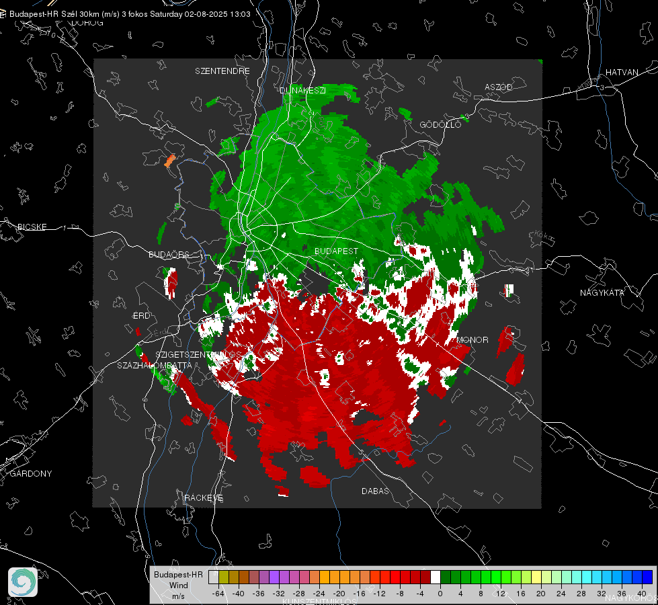658x605 pixels.
Task: Click the DOROG town label
Action: [87, 23]
